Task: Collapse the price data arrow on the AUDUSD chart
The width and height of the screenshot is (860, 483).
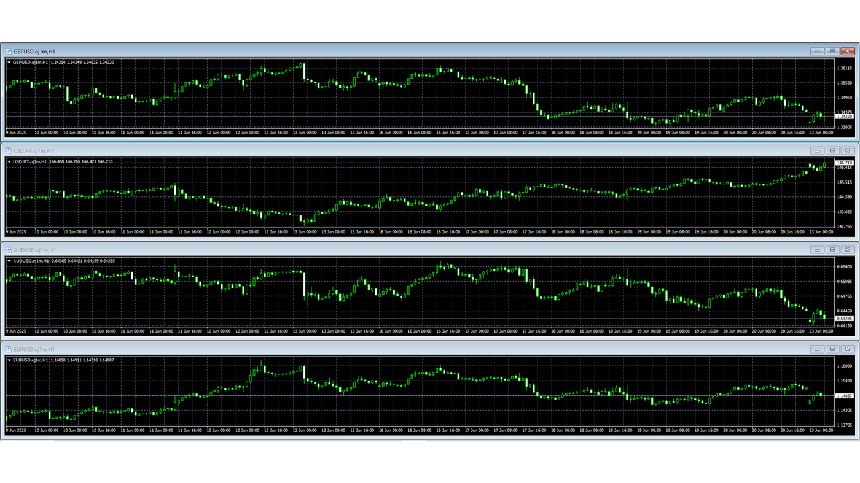Action: coord(10,260)
